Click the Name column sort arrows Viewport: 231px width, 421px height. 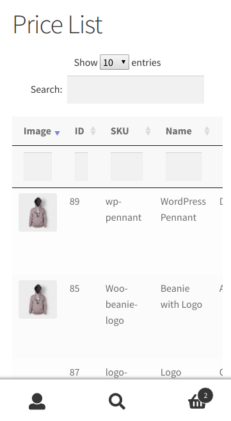[207, 131]
